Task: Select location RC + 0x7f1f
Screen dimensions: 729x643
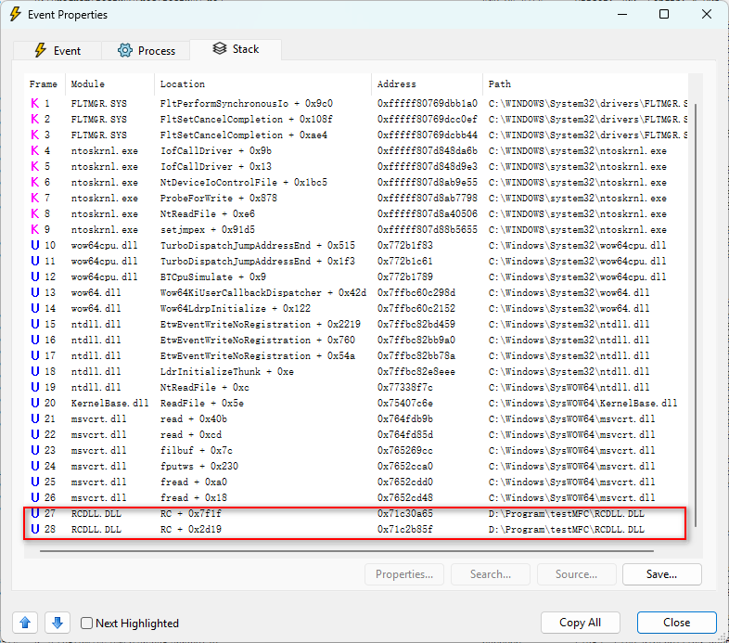Action: 191,514
